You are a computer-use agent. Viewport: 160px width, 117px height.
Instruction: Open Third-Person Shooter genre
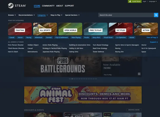pyautogui.click(x=16, y=48)
